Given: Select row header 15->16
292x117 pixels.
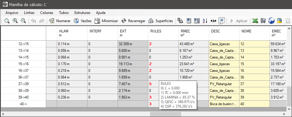Looking at the screenshot, I should click(23, 64).
